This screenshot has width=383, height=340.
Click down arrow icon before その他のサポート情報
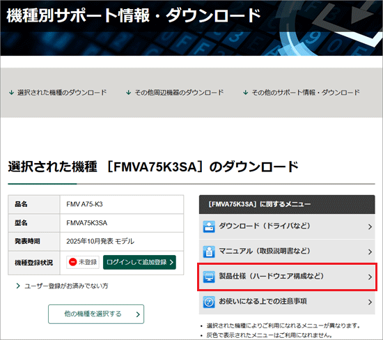(x=246, y=93)
